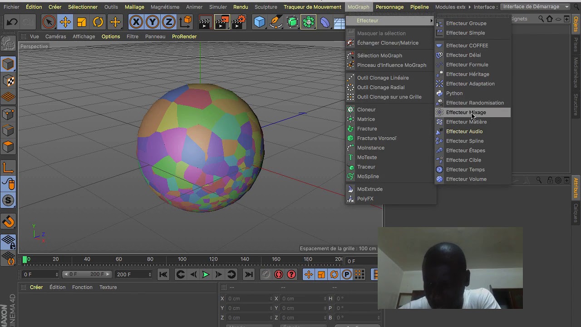Open the Fichier menu

[x=11, y=7]
